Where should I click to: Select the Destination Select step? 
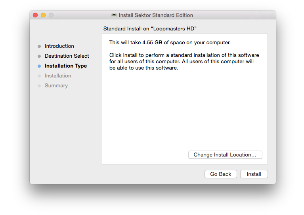67,56
